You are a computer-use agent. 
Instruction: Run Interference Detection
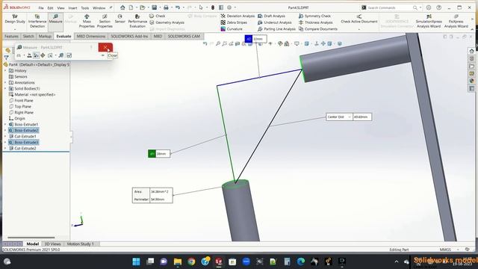point(37,21)
